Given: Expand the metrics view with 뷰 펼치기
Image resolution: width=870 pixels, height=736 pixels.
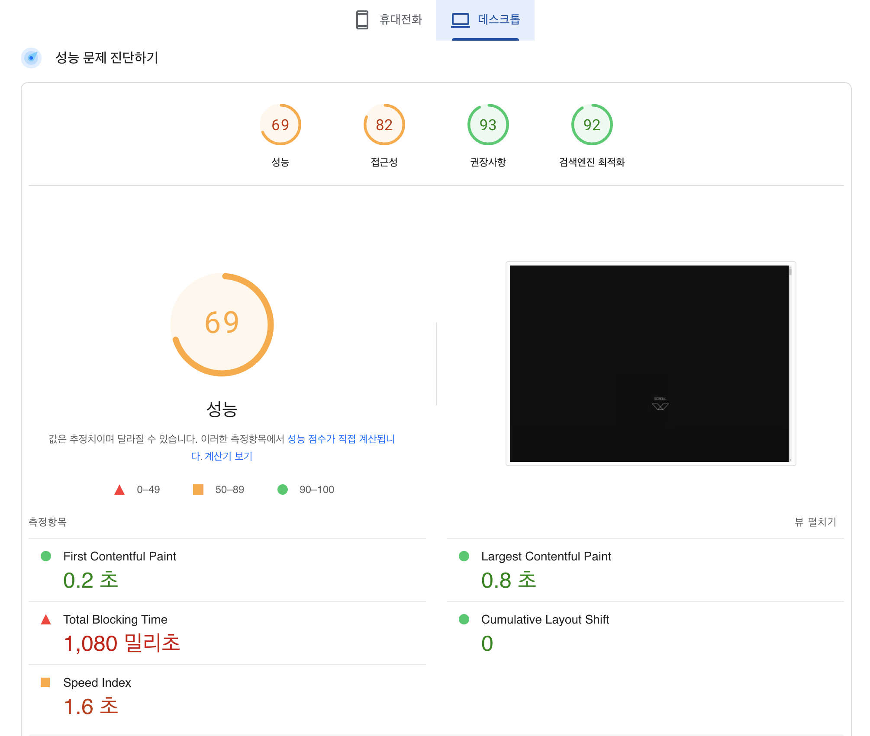Looking at the screenshot, I should coord(815,522).
